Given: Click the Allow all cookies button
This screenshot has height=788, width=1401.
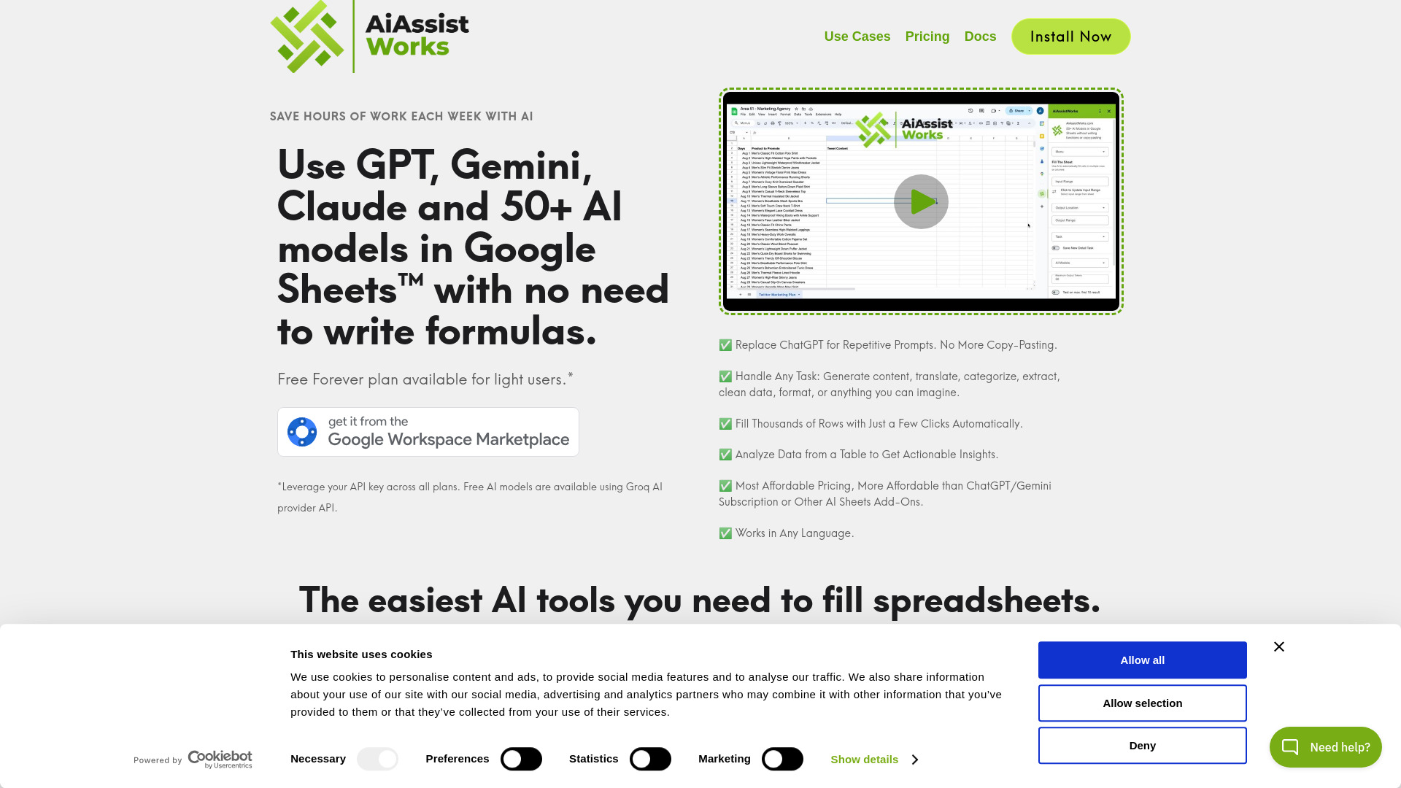Looking at the screenshot, I should (x=1142, y=660).
